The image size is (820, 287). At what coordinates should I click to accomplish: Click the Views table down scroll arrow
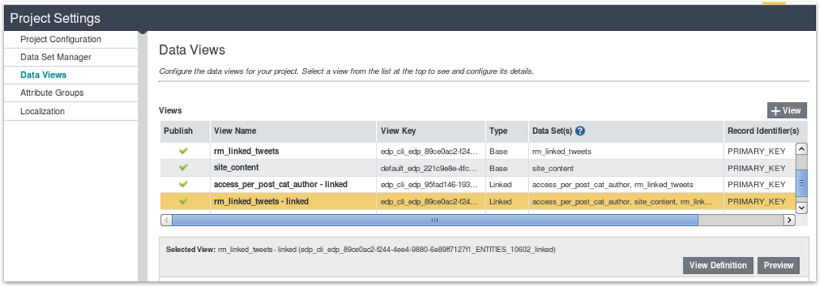801,208
